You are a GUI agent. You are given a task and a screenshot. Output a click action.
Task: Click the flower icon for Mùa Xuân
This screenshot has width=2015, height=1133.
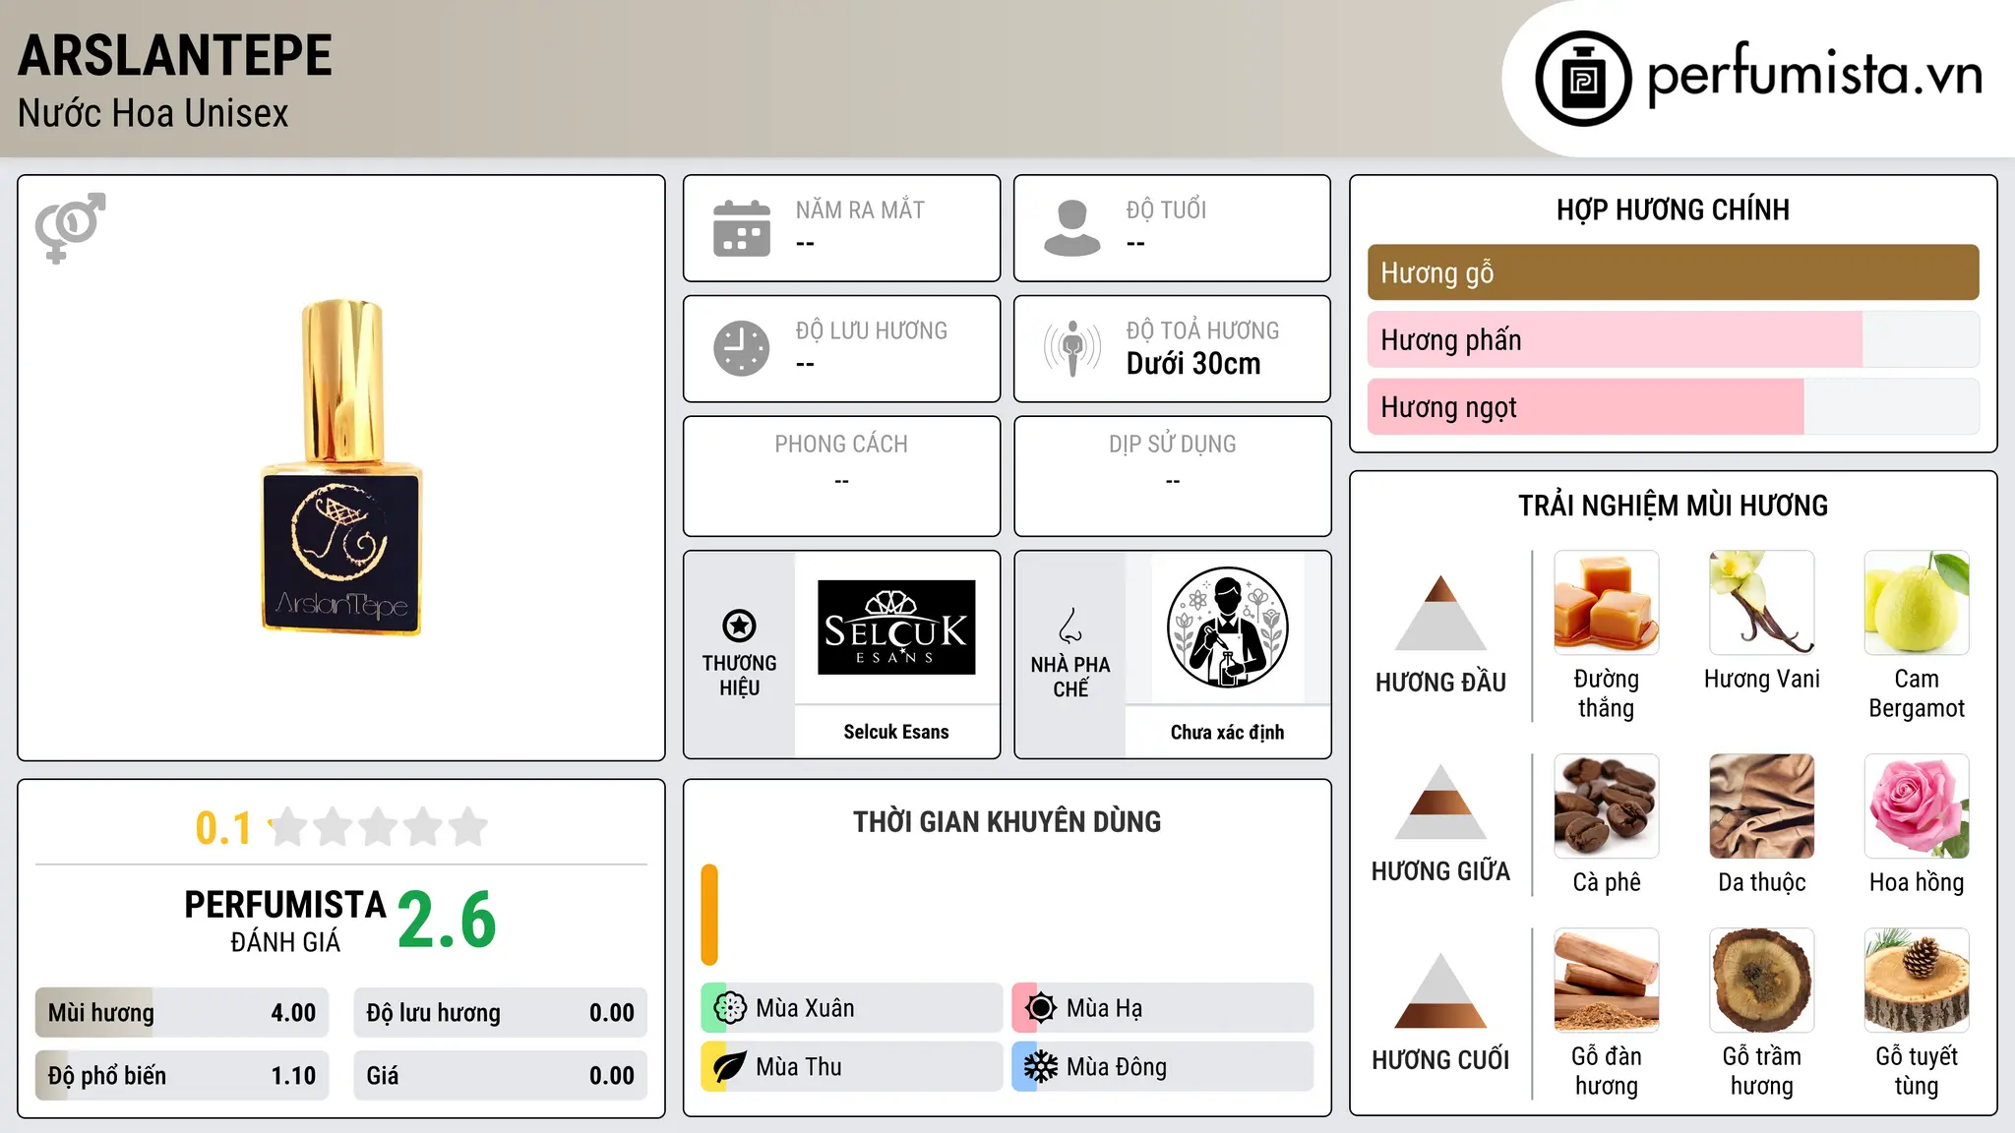pos(730,1008)
